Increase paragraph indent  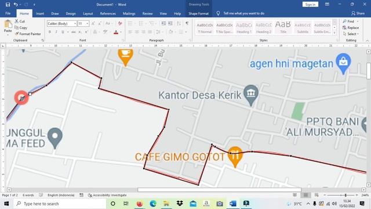coord(170,23)
